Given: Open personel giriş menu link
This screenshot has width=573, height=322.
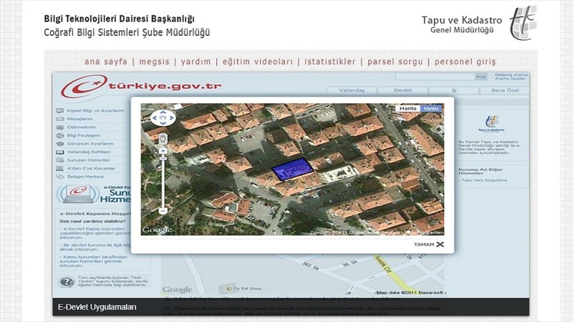Looking at the screenshot, I should click(x=465, y=62).
